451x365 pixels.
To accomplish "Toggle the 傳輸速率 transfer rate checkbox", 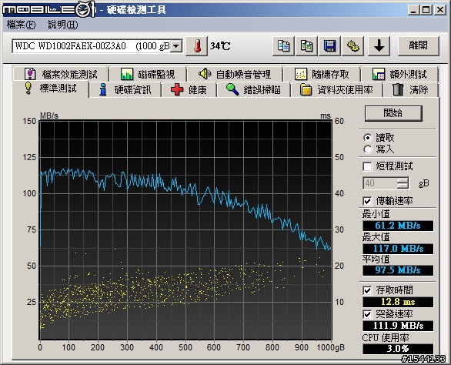I will (367, 201).
